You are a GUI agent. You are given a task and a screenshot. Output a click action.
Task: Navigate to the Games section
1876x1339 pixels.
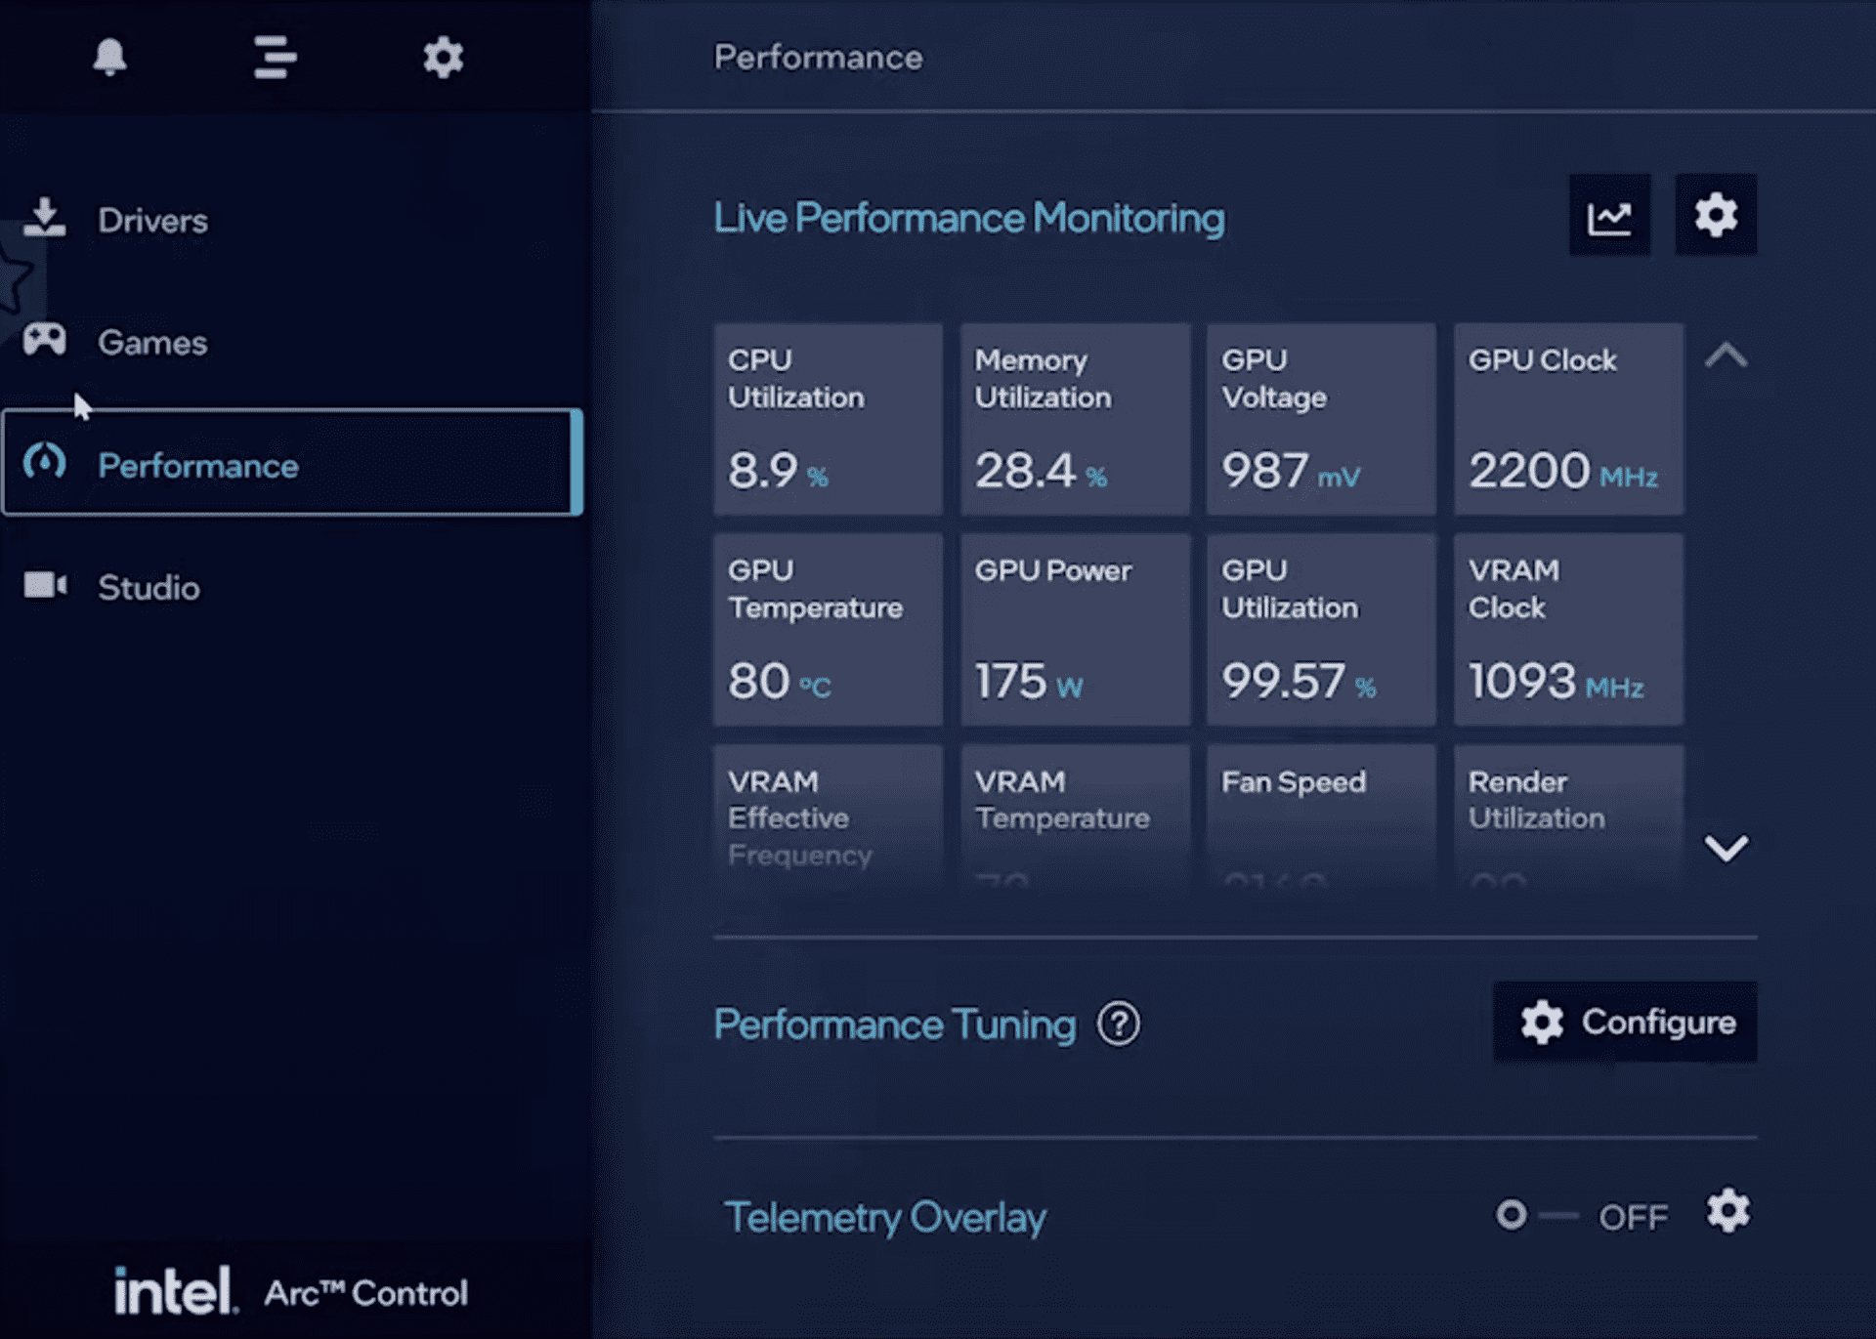tap(152, 341)
